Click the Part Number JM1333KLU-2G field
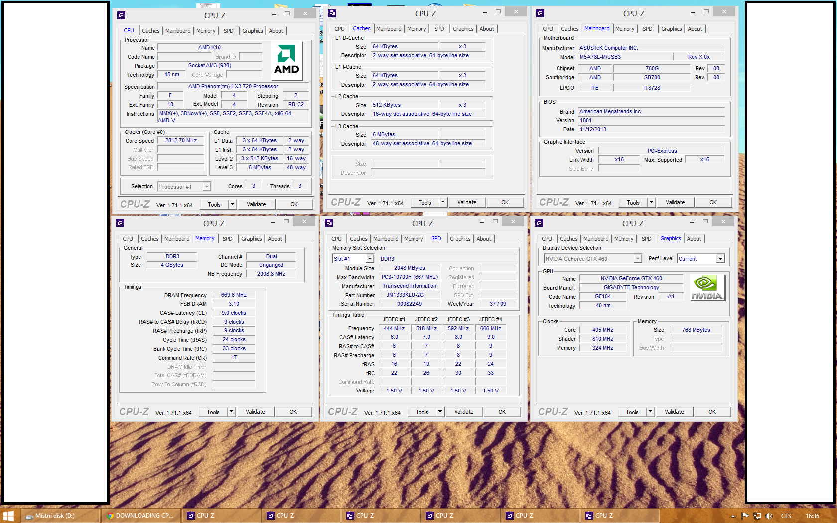The height and width of the screenshot is (523, 837). click(410, 295)
